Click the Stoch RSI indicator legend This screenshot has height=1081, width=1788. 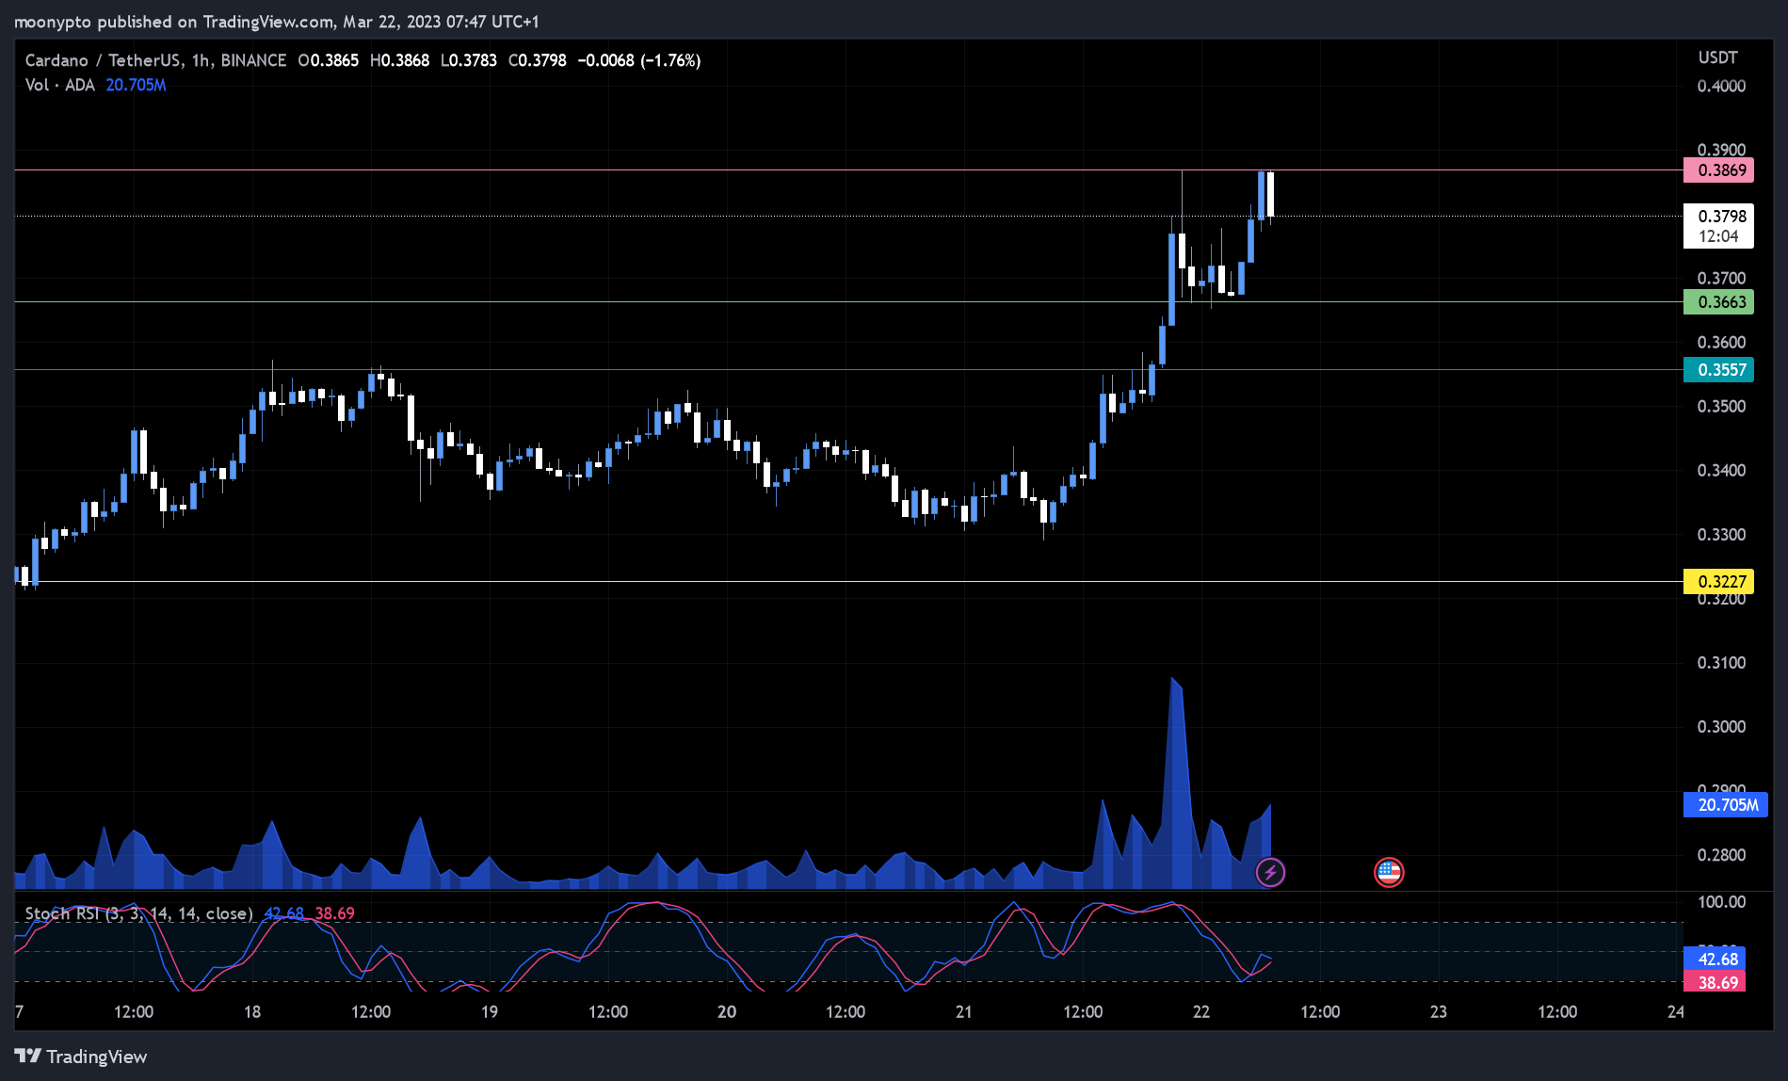coord(139,913)
